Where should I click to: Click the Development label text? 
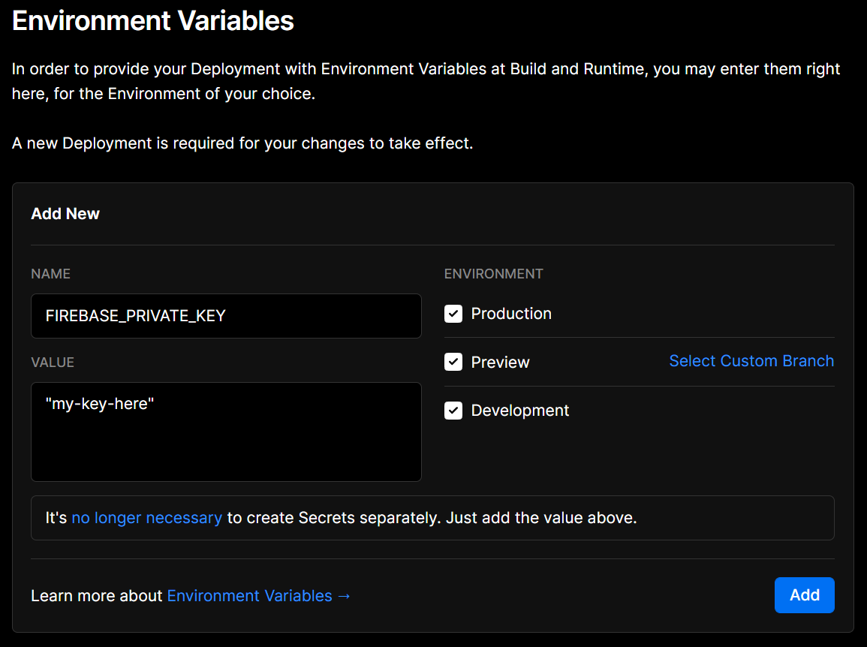coord(520,411)
